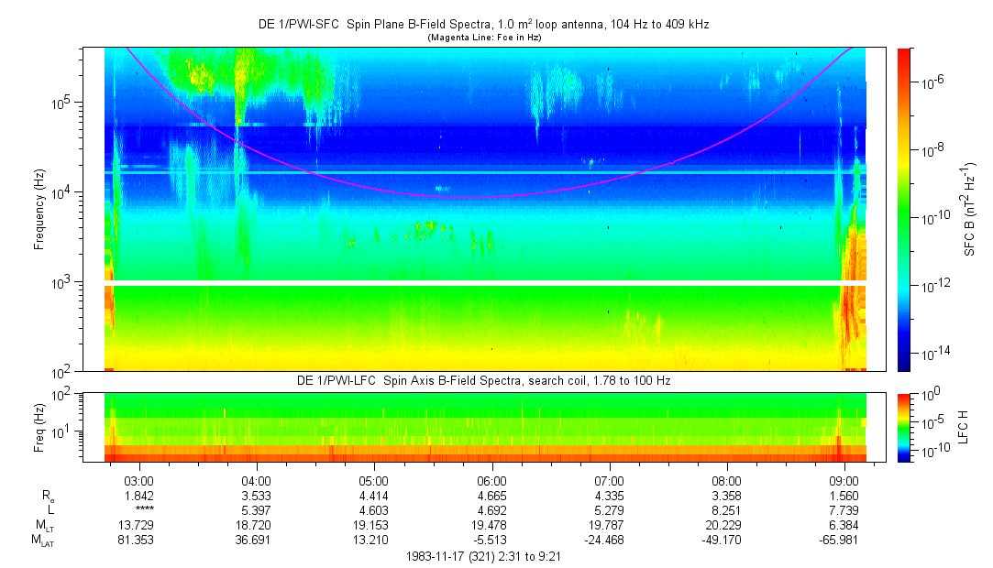Screen dimensions: 993x568
Task: Click the white gap band at 1 kHz
Action: pos(486,282)
